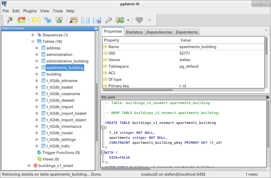
Task: Select the buildings_v1_smart schema
Action: click(x=56, y=165)
